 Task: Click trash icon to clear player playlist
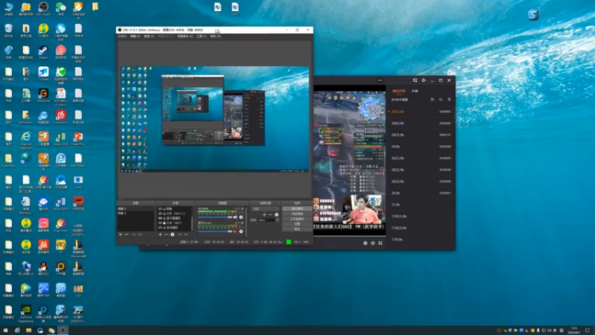click(449, 100)
